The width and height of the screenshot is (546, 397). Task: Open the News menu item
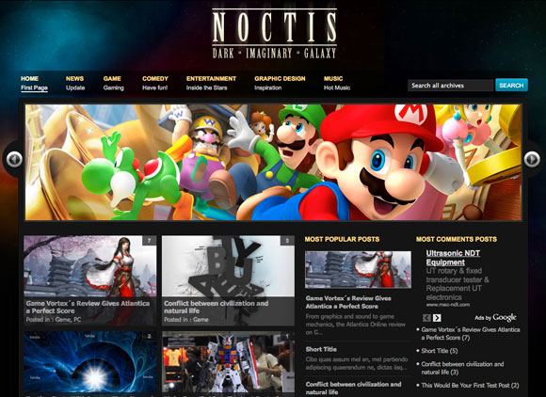pyautogui.click(x=75, y=83)
